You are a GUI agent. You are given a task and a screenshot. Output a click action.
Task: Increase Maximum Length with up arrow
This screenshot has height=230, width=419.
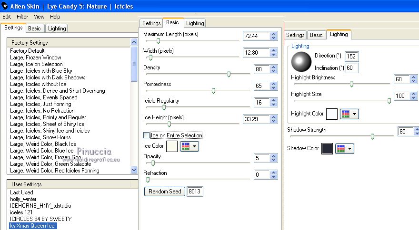[x=273, y=34]
